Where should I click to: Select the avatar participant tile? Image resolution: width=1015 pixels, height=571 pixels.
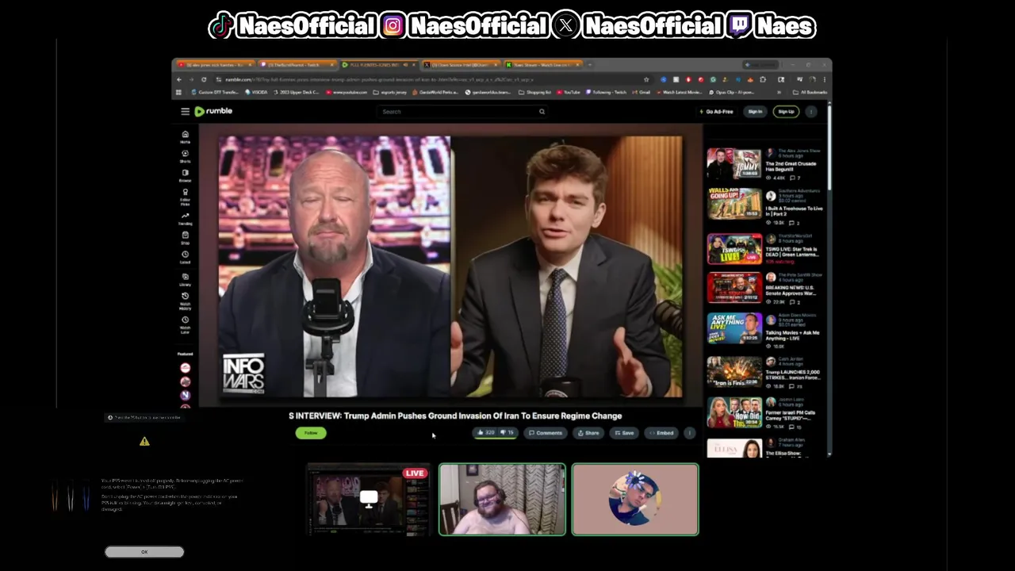click(635, 500)
